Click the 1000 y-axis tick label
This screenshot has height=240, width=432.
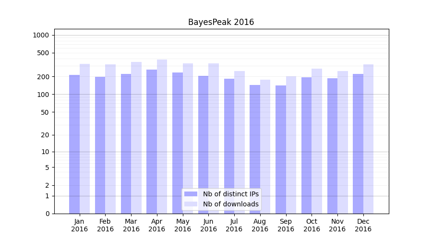(41, 35)
